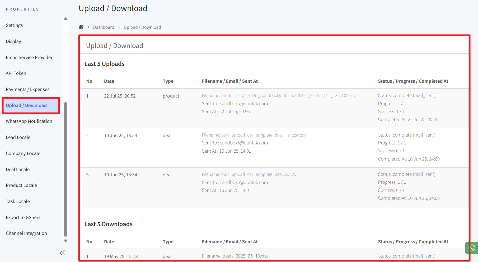Go to Export to GSheet
Image resolution: width=478 pixels, height=262 pixels.
tap(23, 217)
